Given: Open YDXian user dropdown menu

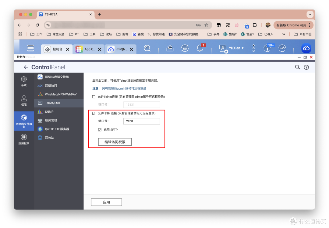Looking at the screenshot, I should coord(232,48).
